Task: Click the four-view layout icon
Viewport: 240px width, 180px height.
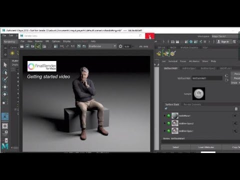Action: (5, 133)
